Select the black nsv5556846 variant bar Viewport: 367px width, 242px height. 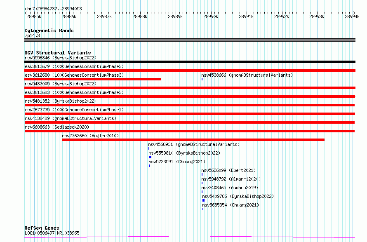coord(190,62)
